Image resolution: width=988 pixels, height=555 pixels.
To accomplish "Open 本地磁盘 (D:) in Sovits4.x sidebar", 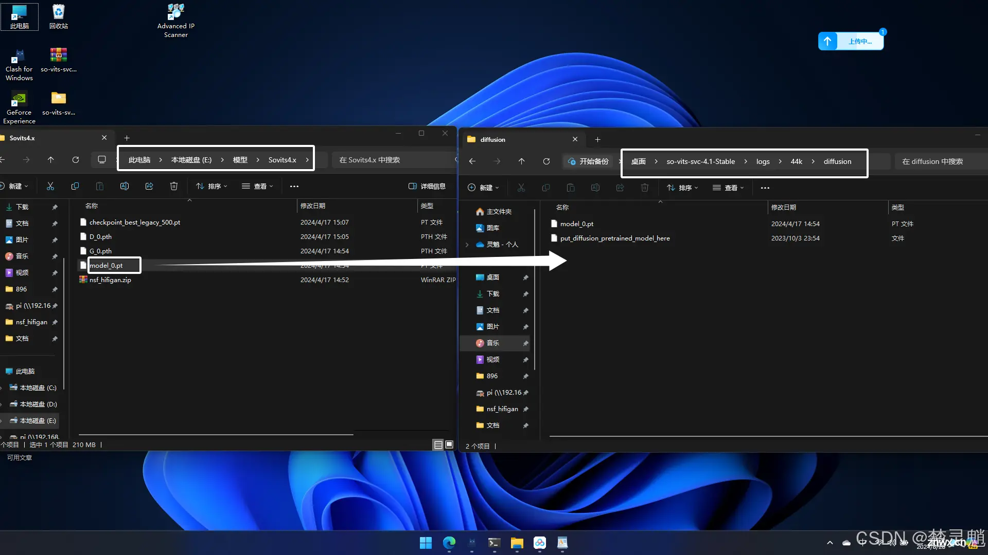I will [x=38, y=404].
